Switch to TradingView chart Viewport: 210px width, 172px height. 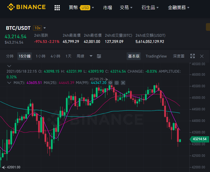point(156,56)
